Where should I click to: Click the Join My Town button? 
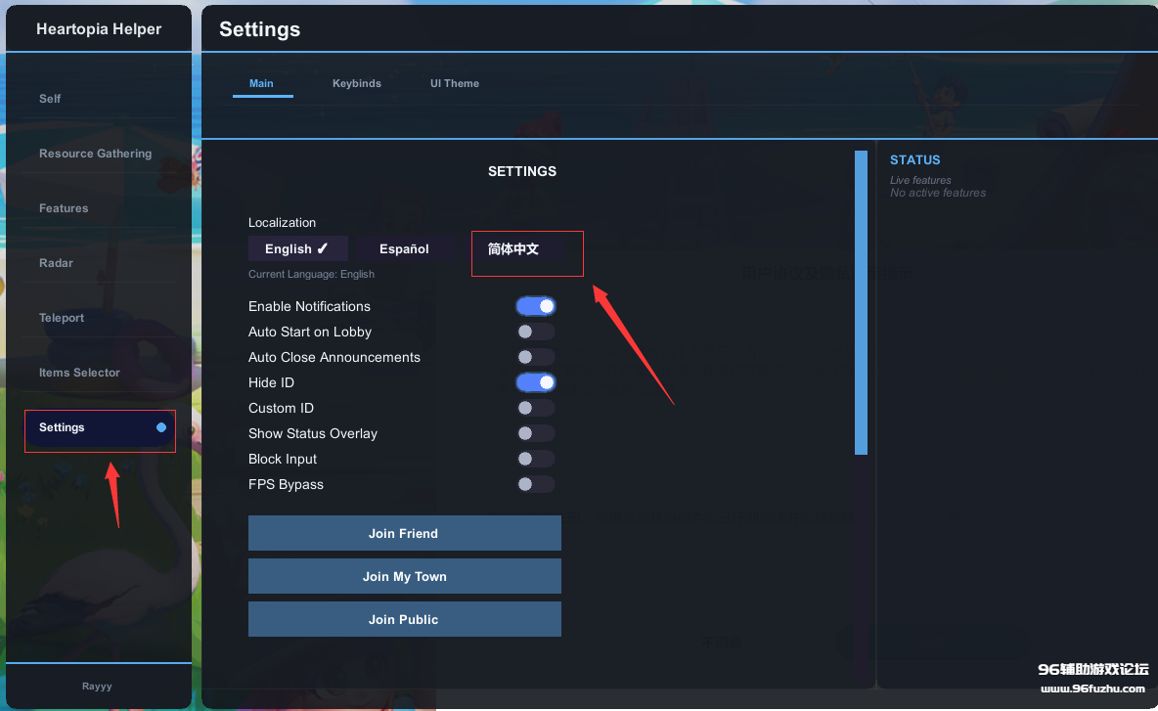coord(404,576)
